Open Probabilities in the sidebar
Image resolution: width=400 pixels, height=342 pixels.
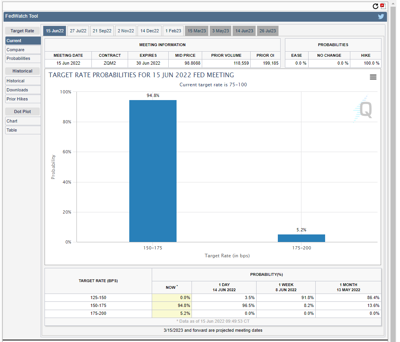point(23,58)
